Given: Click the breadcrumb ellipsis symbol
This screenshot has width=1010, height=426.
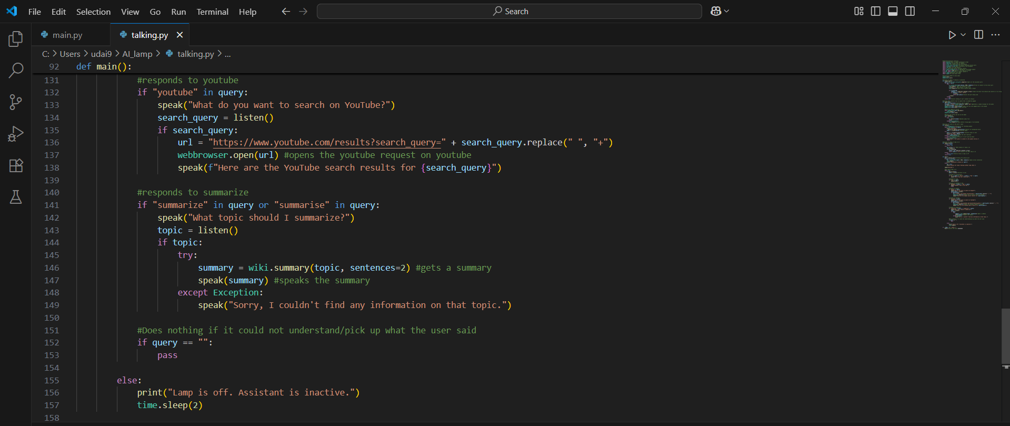Looking at the screenshot, I should (x=228, y=54).
